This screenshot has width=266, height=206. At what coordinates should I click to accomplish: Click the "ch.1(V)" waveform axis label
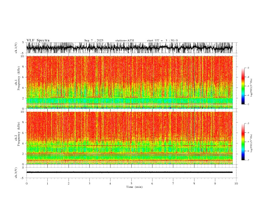(x=16, y=48)
